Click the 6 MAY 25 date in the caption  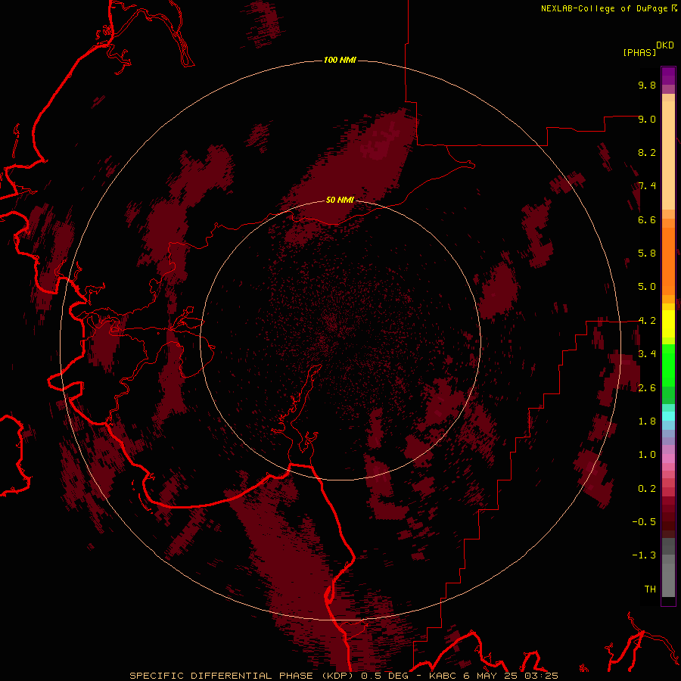[491, 676]
